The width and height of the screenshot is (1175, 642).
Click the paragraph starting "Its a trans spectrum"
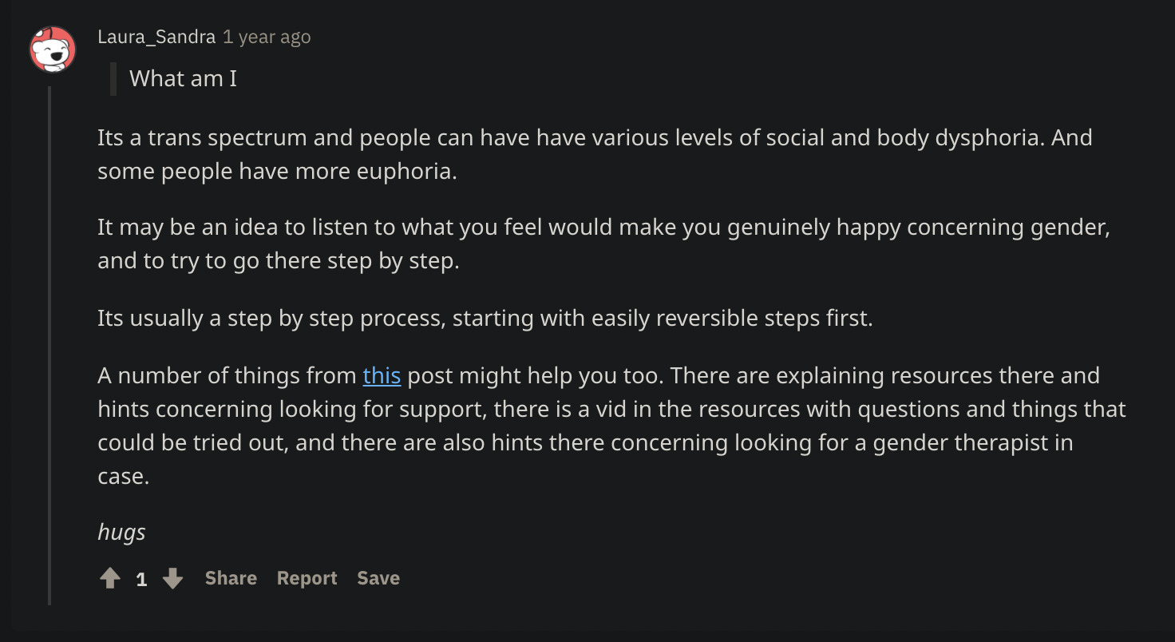(x=595, y=154)
